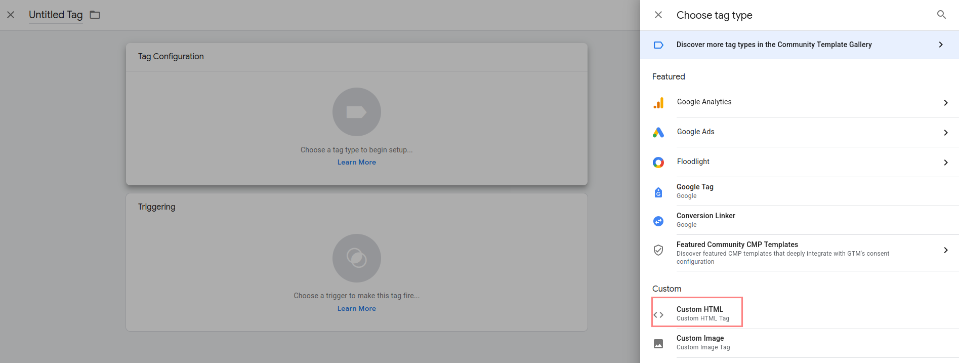Click the Custom HTML code brackets icon

[x=658, y=315]
